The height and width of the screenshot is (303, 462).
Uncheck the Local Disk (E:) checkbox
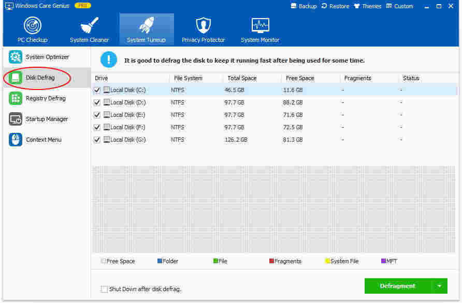tap(97, 115)
